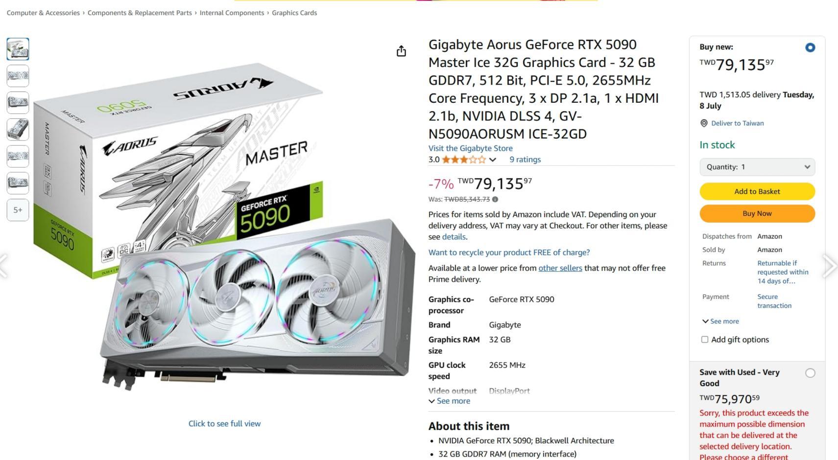838x460 pixels.
Task: Click the location pin icon near Deliver to Taiwan
Action: pos(704,123)
